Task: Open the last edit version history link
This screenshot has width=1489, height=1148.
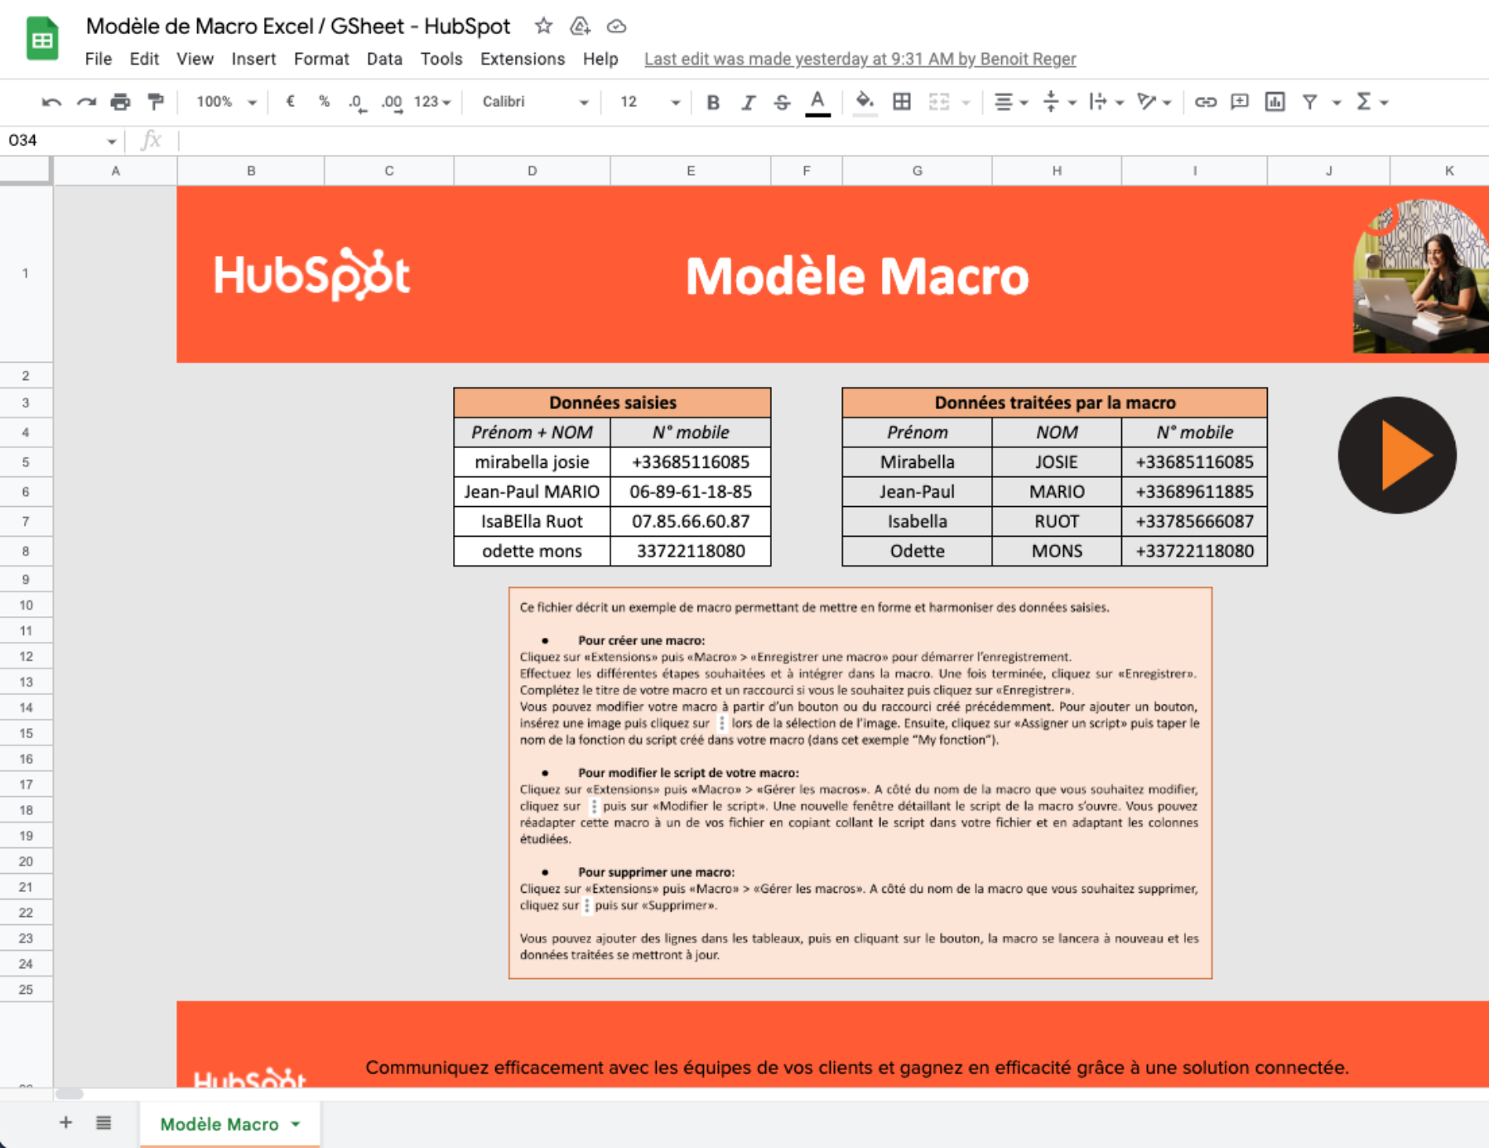Action: tap(860, 59)
